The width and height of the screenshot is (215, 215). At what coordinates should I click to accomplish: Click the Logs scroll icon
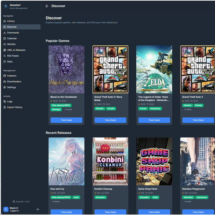click(5, 101)
